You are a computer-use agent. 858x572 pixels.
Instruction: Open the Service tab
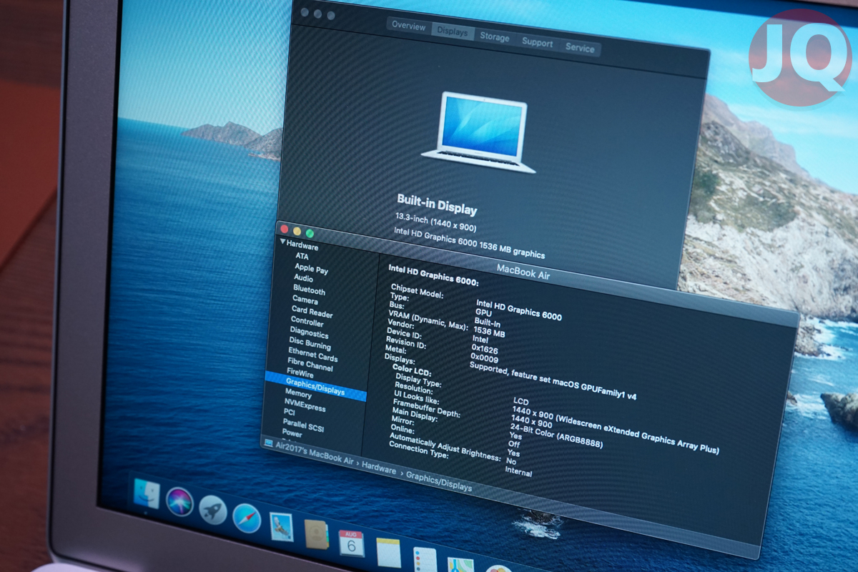click(x=580, y=49)
